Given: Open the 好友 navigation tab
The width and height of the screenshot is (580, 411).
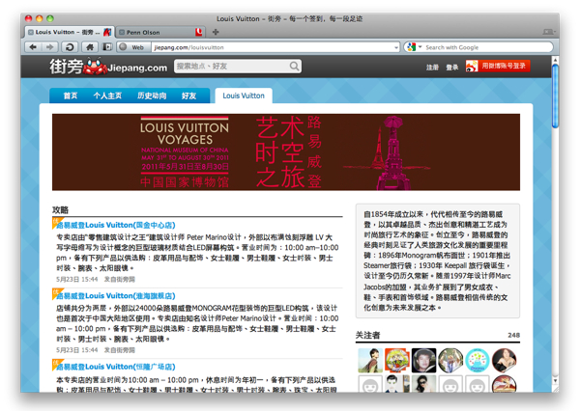Looking at the screenshot, I should pos(188,96).
